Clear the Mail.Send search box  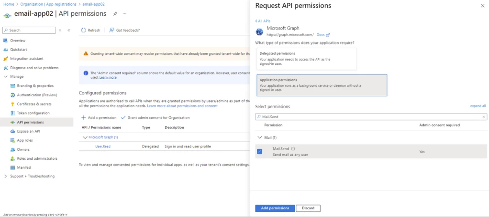click(x=484, y=116)
